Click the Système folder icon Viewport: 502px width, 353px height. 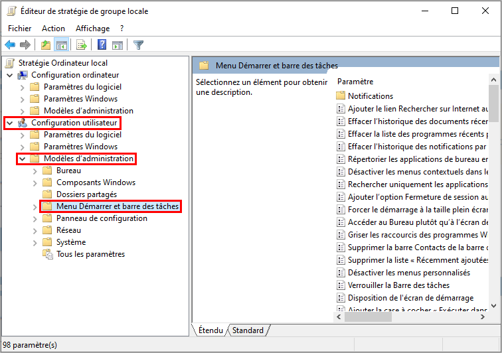pyautogui.click(x=47, y=242)
